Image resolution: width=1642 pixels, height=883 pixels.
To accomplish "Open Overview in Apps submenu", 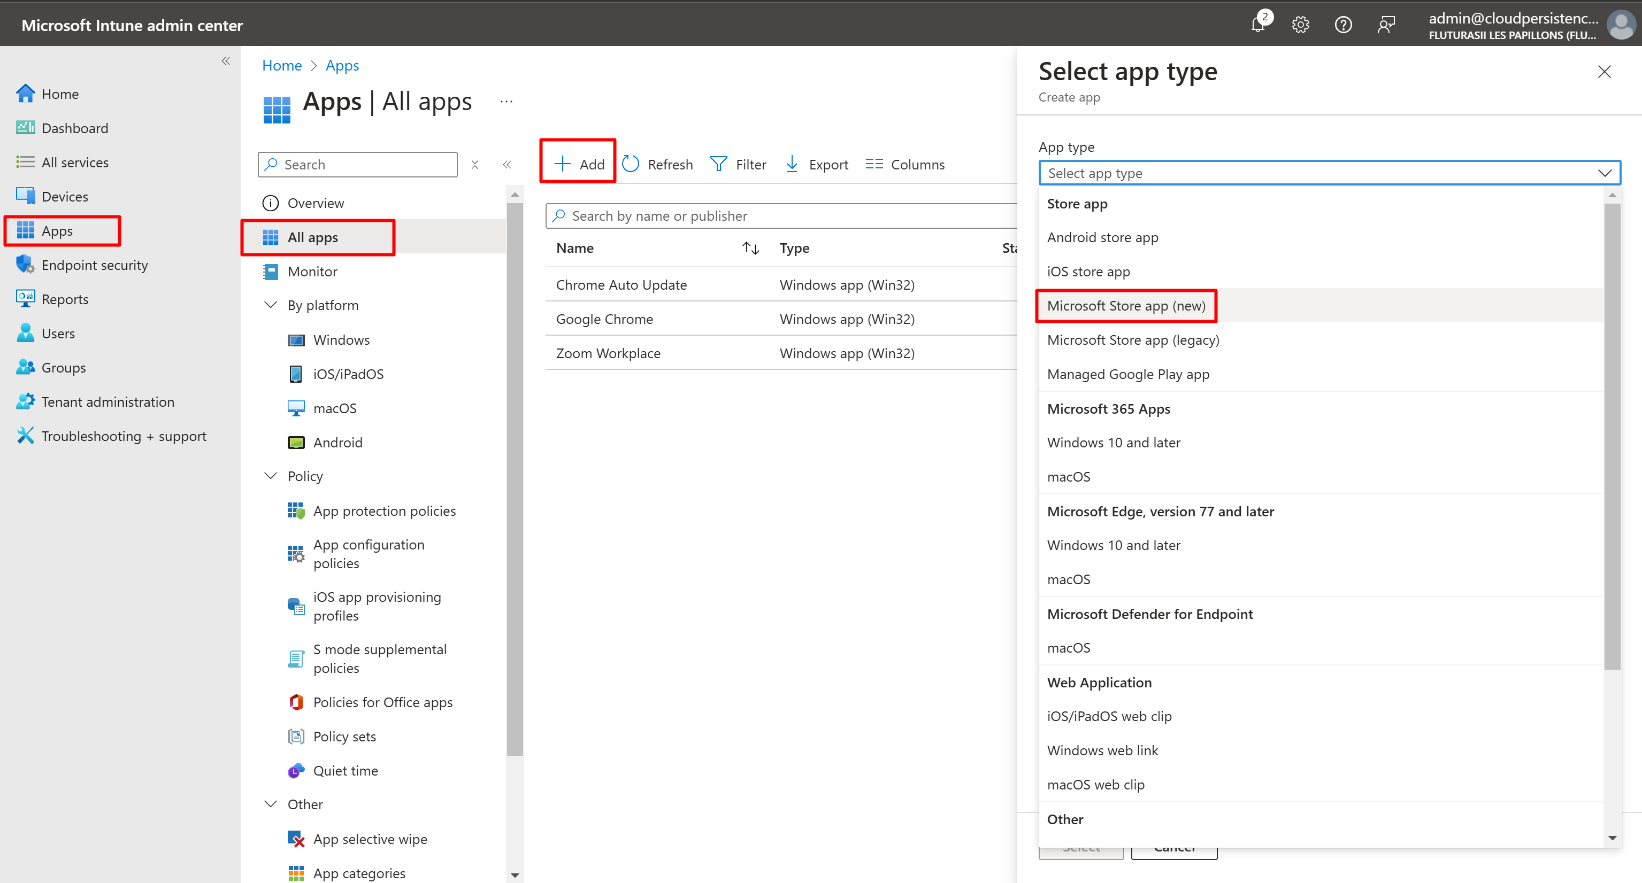I will (x=374, y=203).
